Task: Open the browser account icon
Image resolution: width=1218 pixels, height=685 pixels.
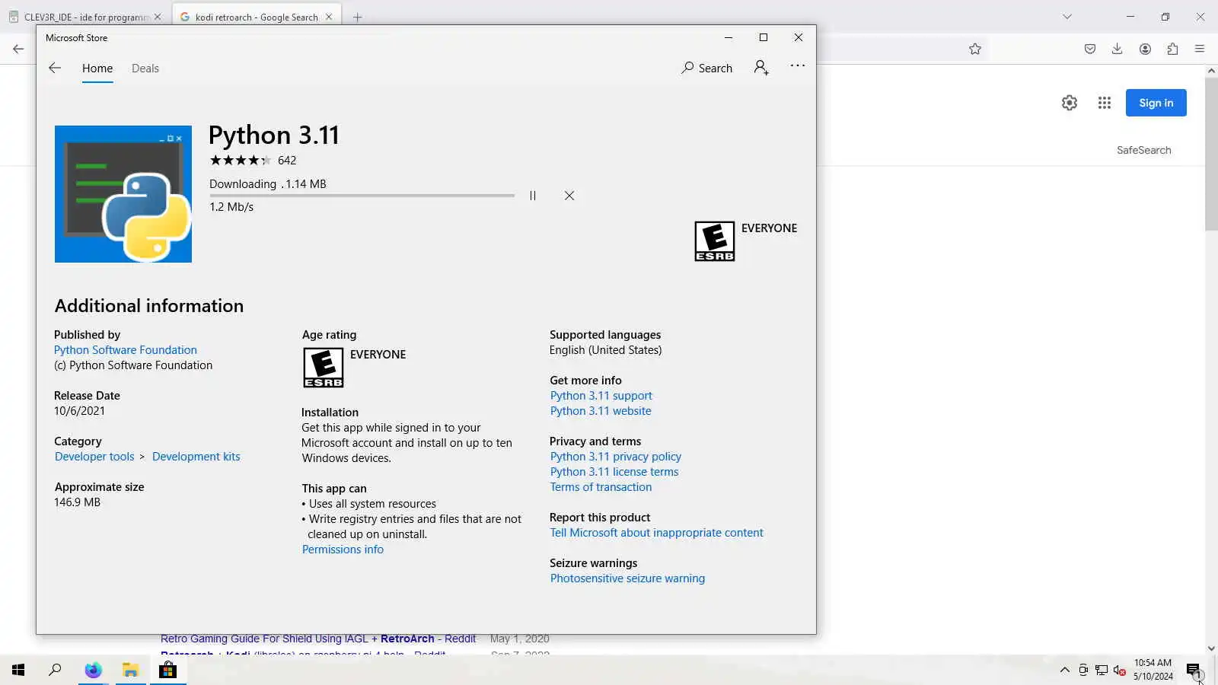Action: pyautogui.click(x=1145, y=49)
